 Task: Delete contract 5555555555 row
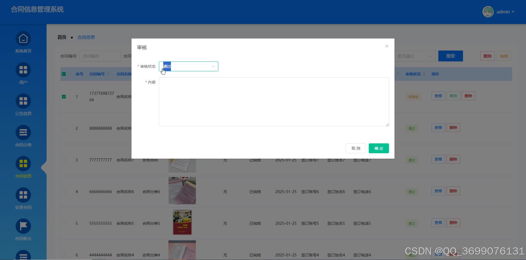coord(453,223)
